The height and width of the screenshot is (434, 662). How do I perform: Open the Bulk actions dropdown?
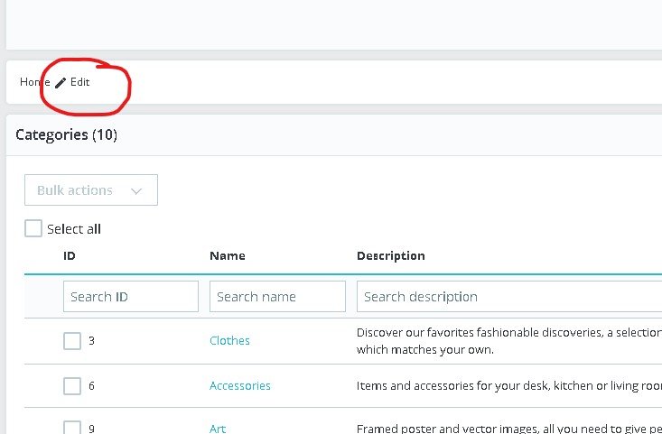coord(91,190)
